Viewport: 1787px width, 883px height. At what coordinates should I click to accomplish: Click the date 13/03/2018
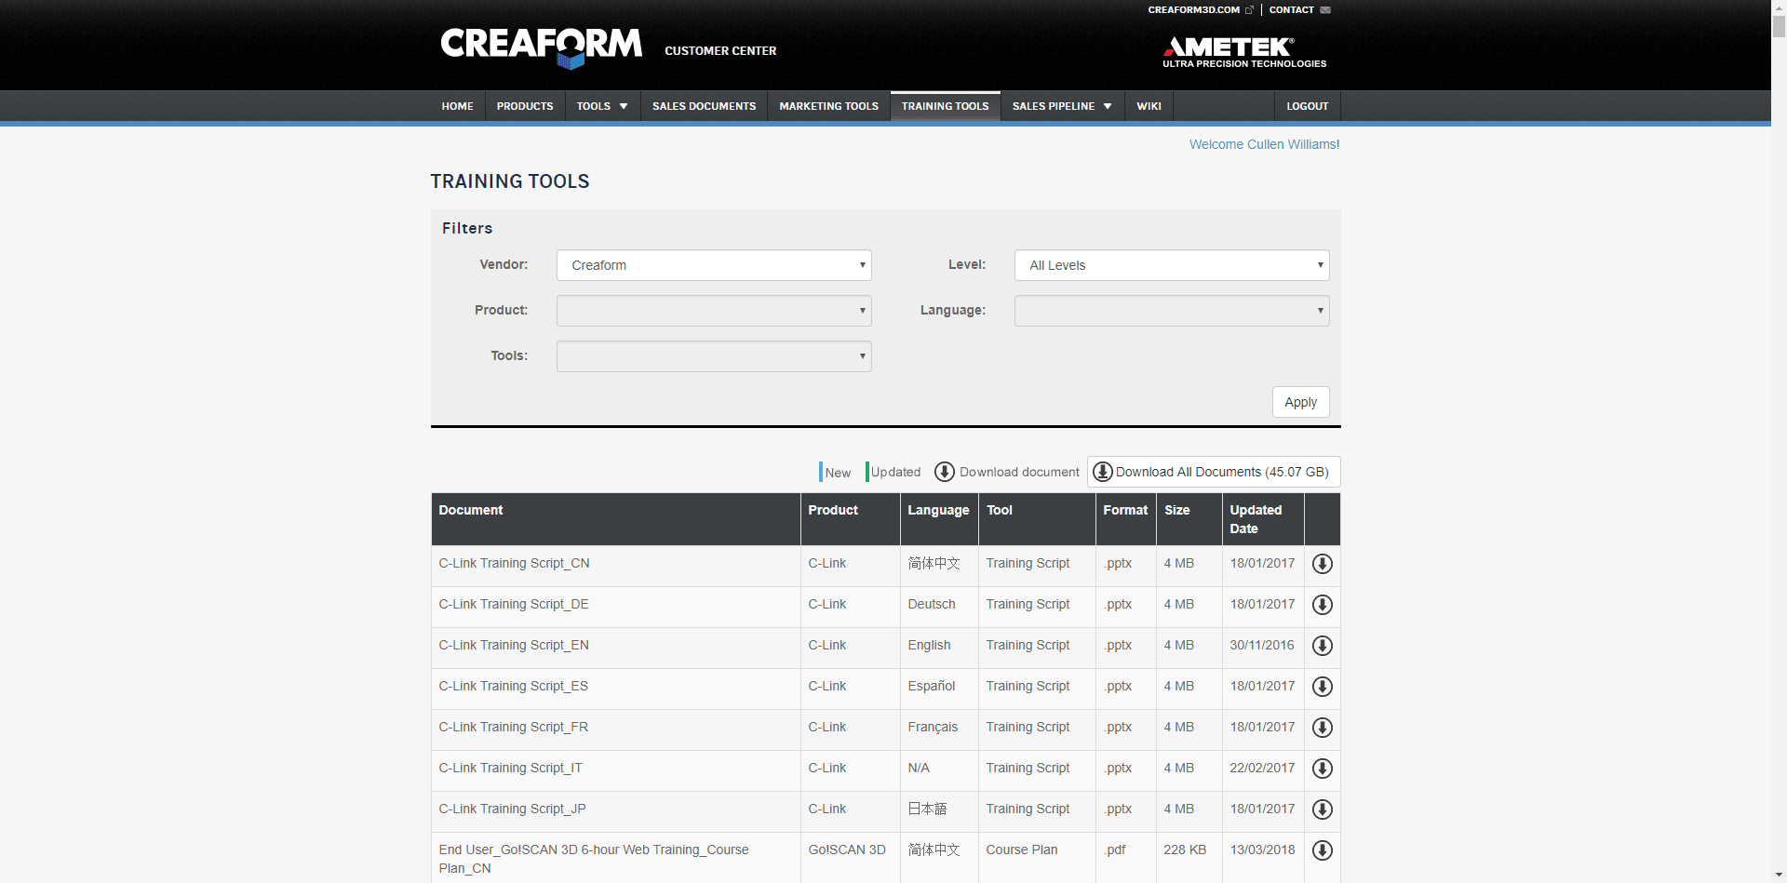[1262, 850]
